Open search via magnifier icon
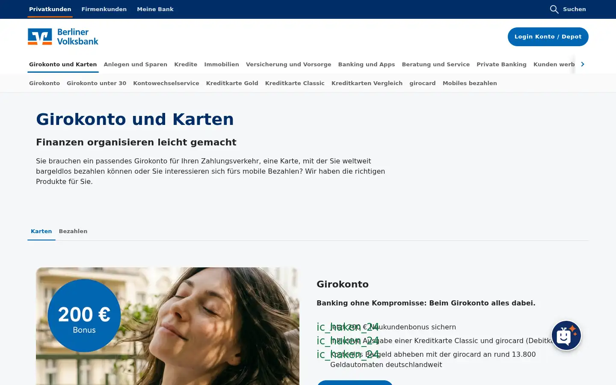This screenshot has height=385, width=616. coord(554,9)
